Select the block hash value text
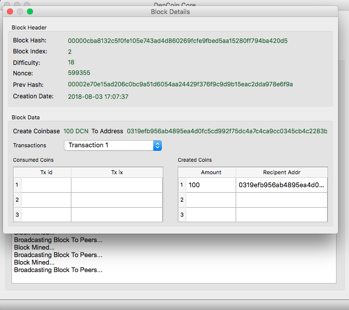349x310 pixels. tap(177, 40)
